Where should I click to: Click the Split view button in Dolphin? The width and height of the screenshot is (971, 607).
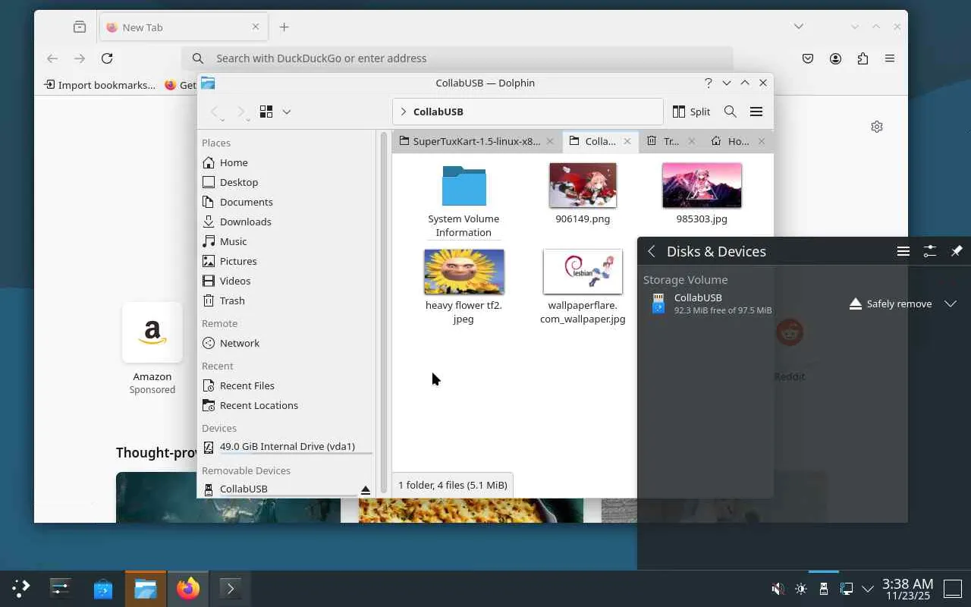[691, 112]
